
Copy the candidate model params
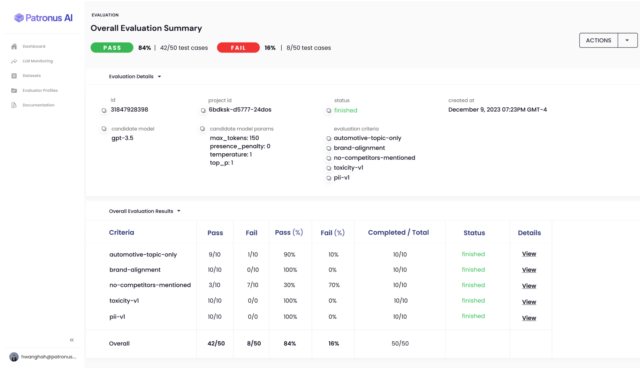pyautogui.click(x=202, y=129)
